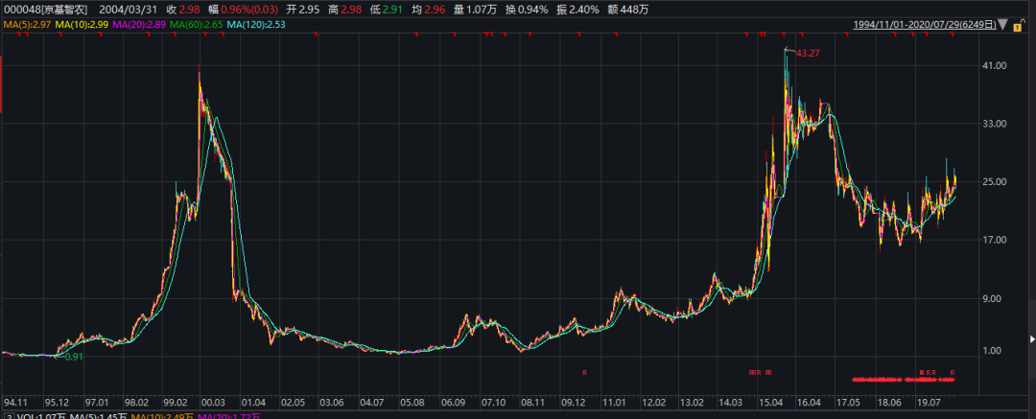Click the 0.91 lowest price marker
Viewport: 1036px width, 419px height.
tap(73, 357)
